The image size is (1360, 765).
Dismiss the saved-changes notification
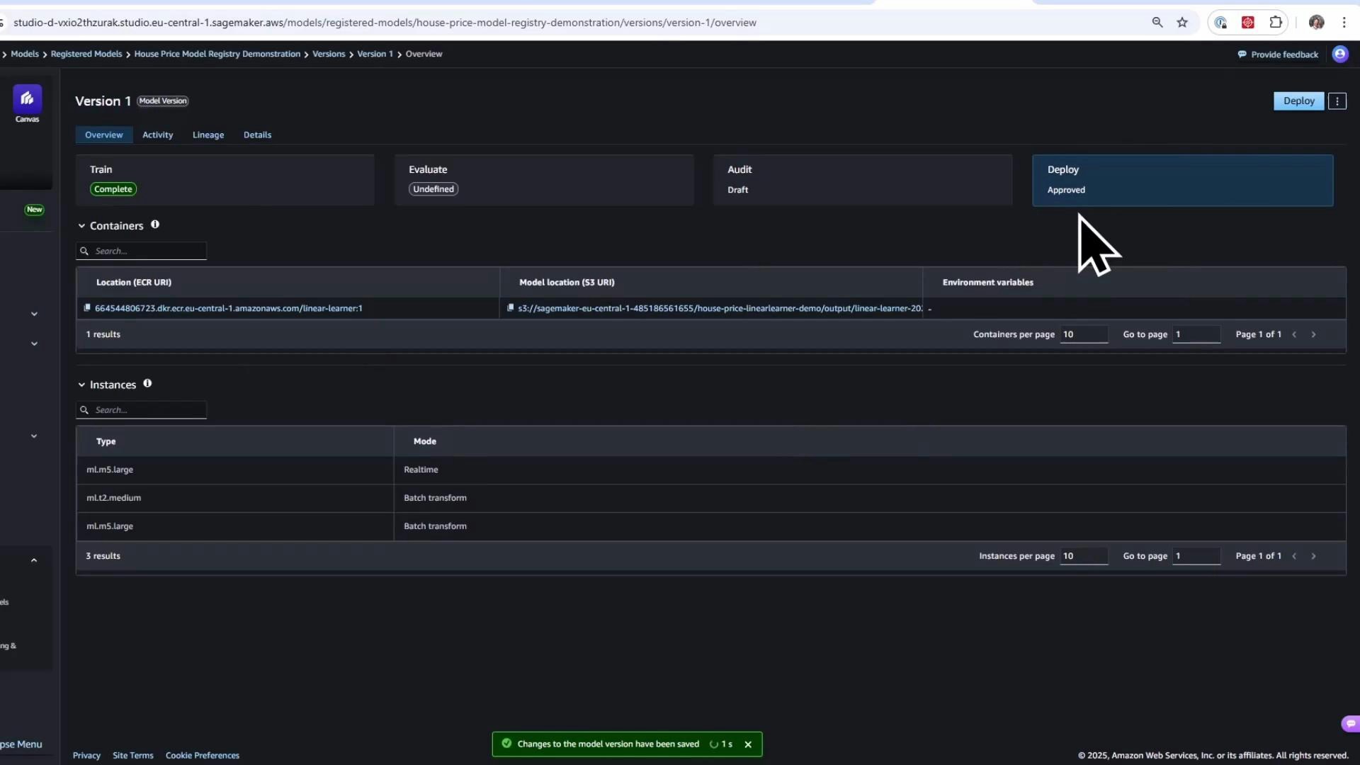click(x=748, y=744)
